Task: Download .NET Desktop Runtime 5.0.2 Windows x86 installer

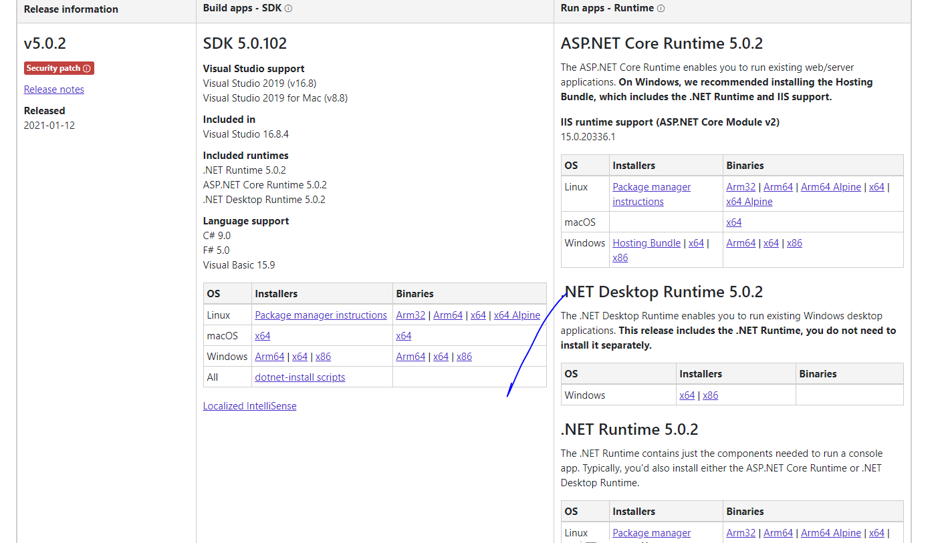Action: [x=711, y=395]
